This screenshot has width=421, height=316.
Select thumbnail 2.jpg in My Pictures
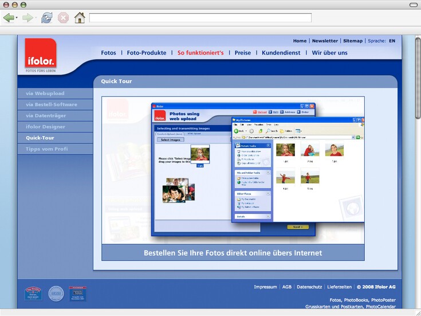(x=310, y=150)
